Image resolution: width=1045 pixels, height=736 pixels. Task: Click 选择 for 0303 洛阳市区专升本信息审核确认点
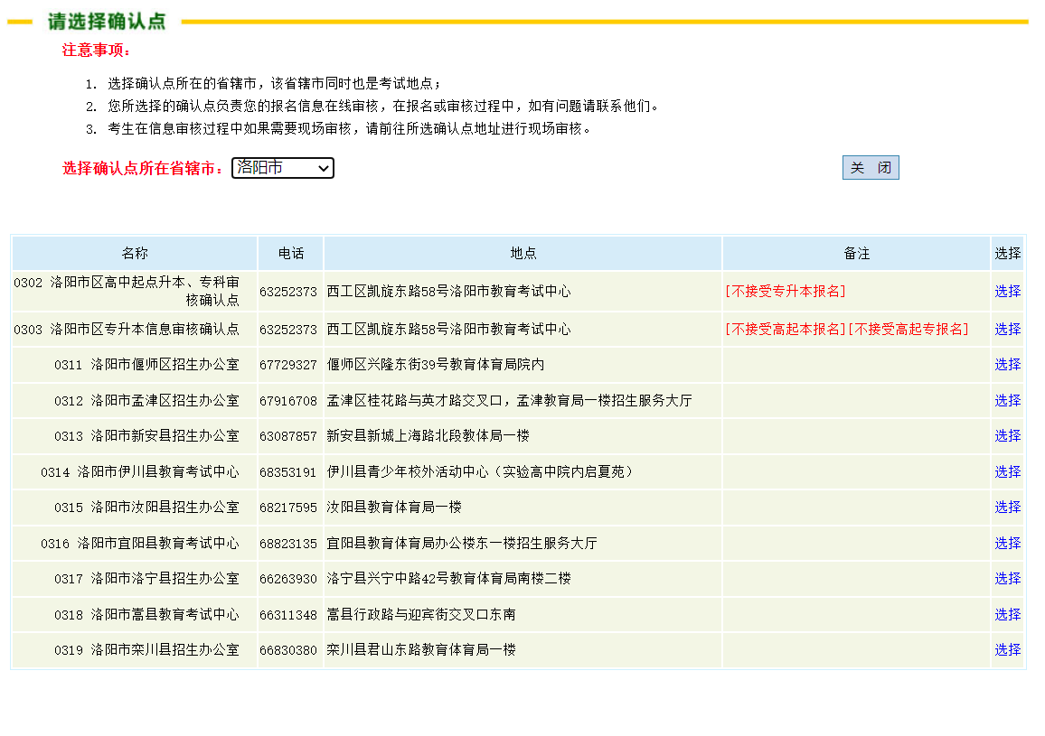1006,329
